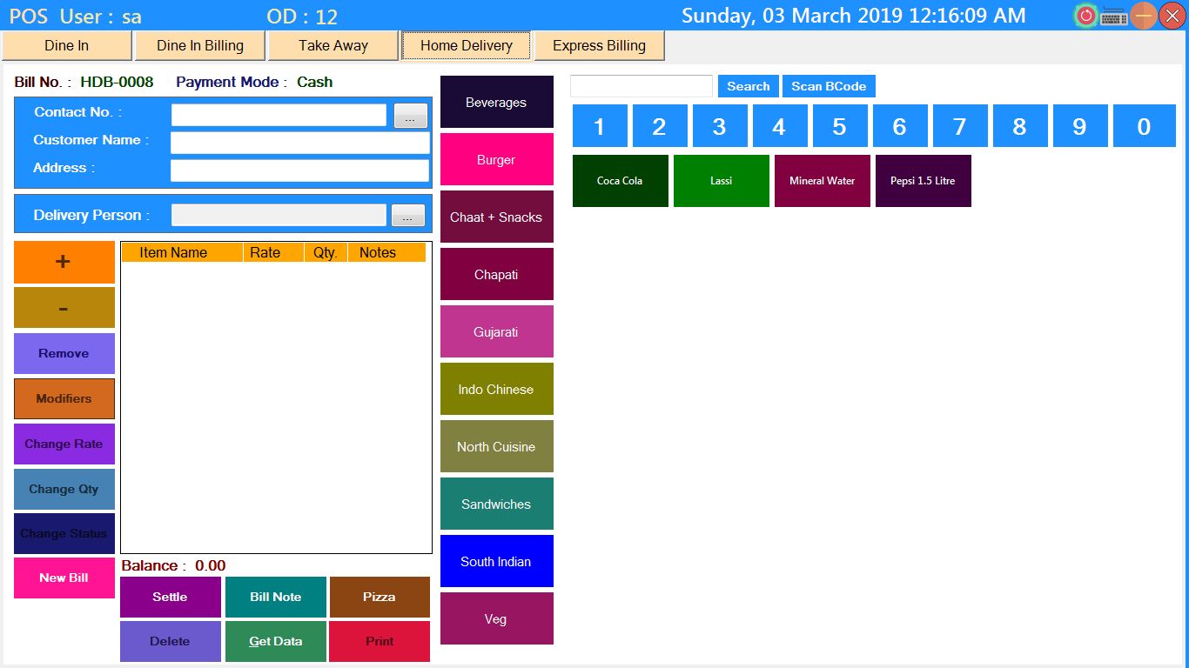Tap number 5 on the keypad
This screenshot has width=1189, height=668.
[839, 126]
